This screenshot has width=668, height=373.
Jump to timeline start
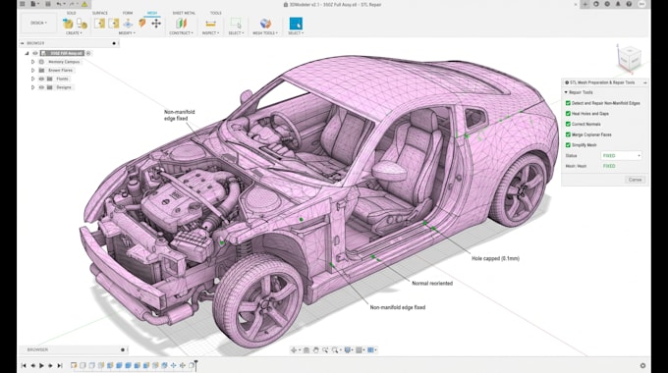(x=24, y=365)
